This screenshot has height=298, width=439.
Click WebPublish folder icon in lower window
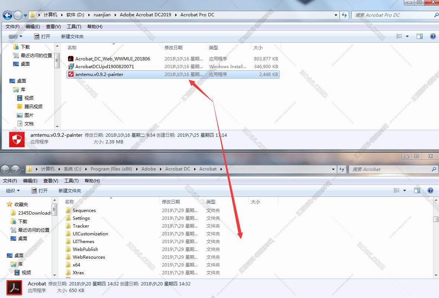tap(68, 249)
